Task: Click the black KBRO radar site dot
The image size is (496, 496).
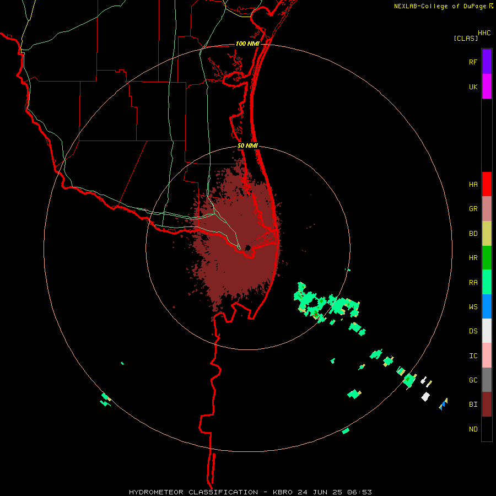Action: pyautogui.click(x=248, y=247)
